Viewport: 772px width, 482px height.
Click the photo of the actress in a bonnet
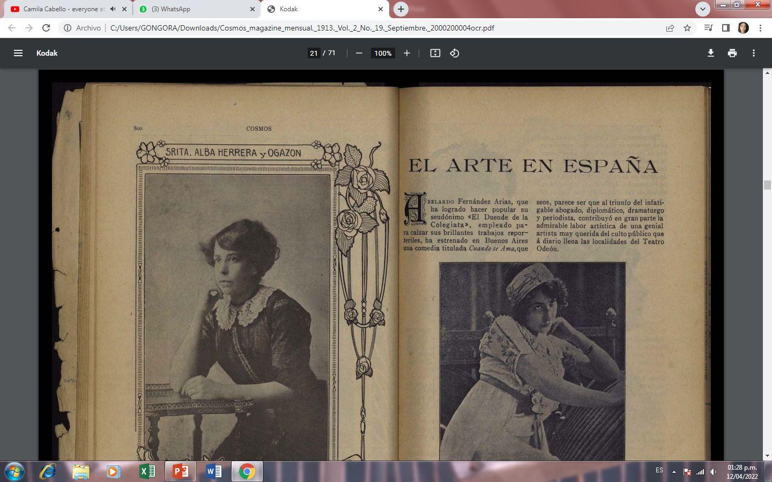tap(532, 361)
